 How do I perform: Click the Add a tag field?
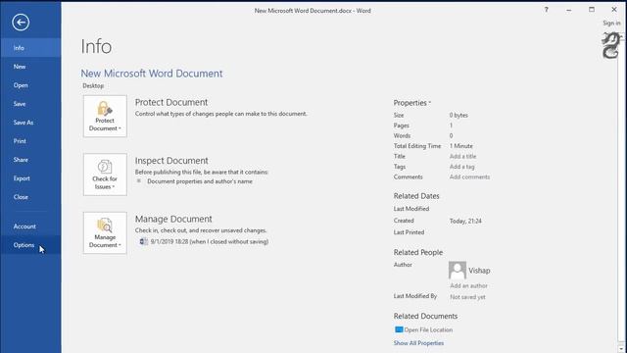pyautogui.click(x=461, y=167)
